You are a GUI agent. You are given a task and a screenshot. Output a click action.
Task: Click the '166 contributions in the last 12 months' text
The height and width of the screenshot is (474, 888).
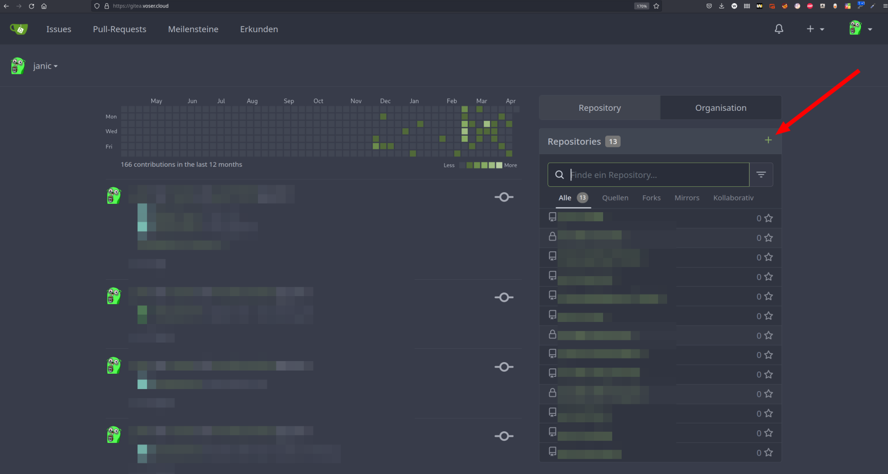click(181, 165)
